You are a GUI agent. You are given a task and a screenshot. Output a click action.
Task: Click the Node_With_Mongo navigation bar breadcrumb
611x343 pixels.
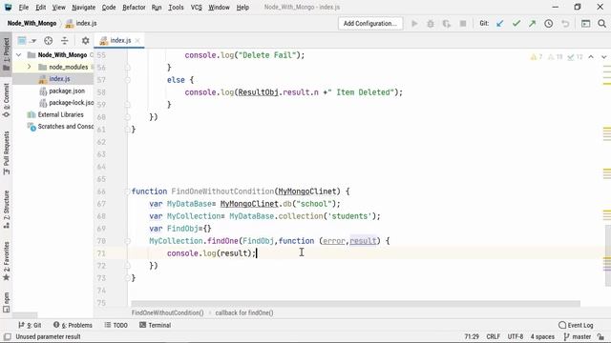(x=32, y=23)
